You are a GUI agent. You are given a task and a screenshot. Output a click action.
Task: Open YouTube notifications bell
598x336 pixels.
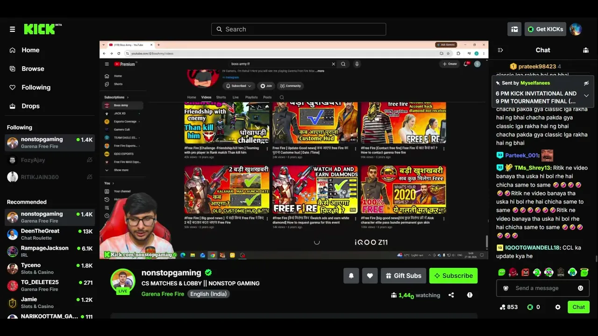click(466, 64)
